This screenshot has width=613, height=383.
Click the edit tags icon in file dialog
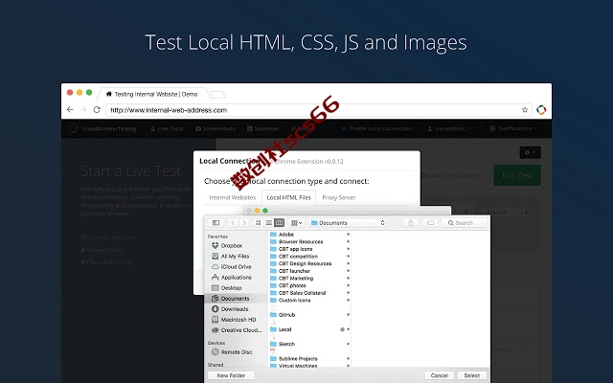(x=430, y=223)
